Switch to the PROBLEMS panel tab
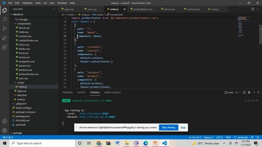The height and width of the screenshot is (147, 262). [68, 93]
